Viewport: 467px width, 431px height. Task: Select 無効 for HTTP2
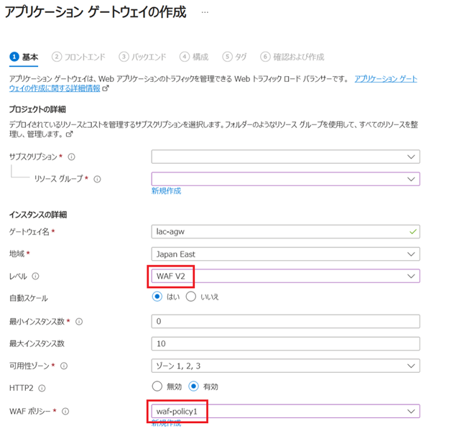tap(157, 386)
